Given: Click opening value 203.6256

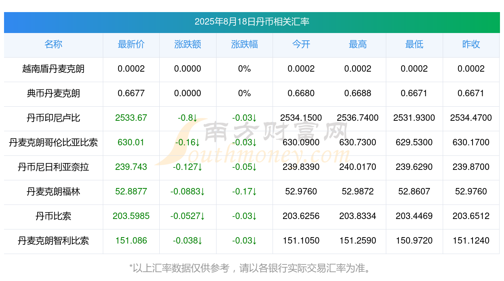Looking at the screenshot, I should [x=301, y=216].
